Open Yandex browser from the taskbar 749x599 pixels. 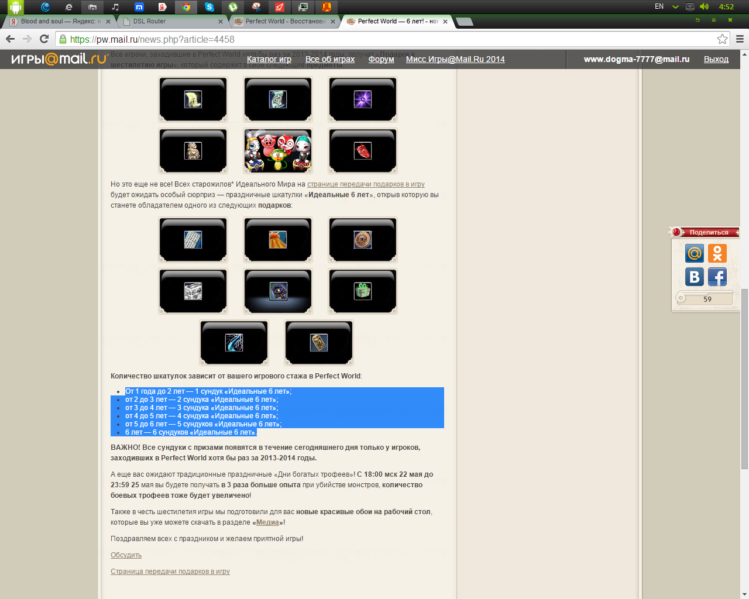(162, 7)
